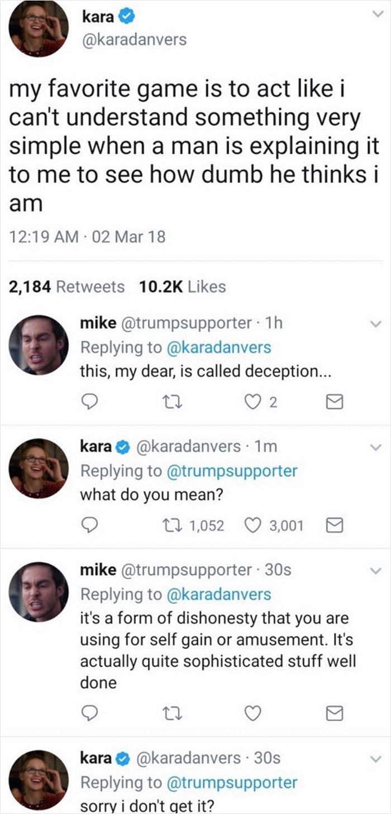The height and width of the screenshot is (814, 391).
Task: Open mike's avatar on the 30s reply
Action: [39, 592]
